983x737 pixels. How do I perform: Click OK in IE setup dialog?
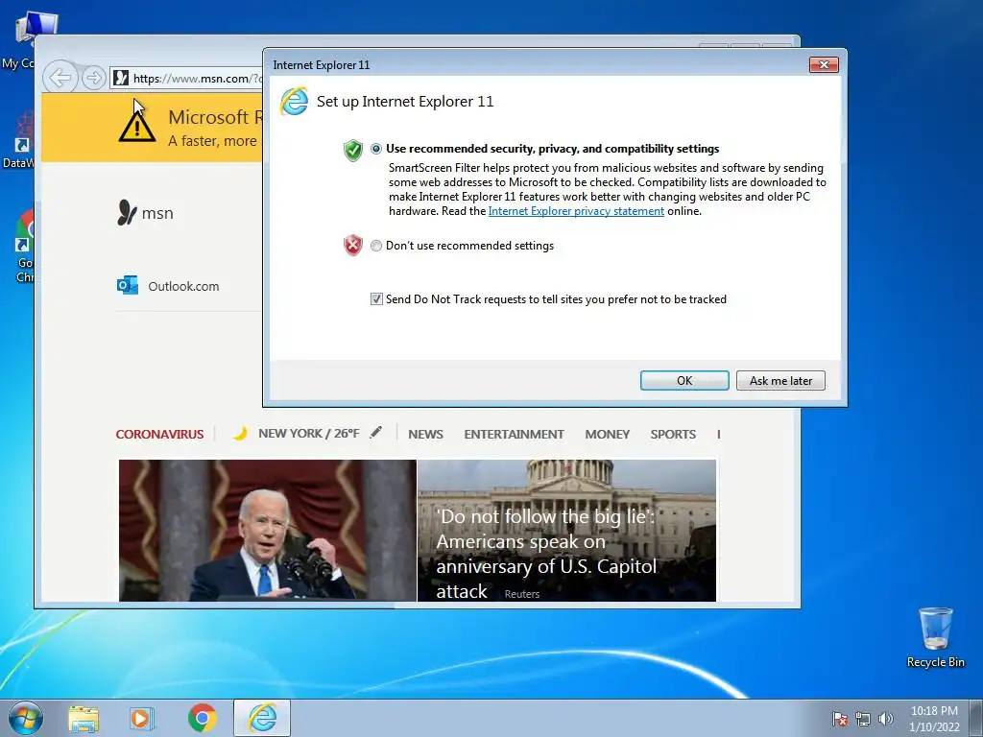683,380
